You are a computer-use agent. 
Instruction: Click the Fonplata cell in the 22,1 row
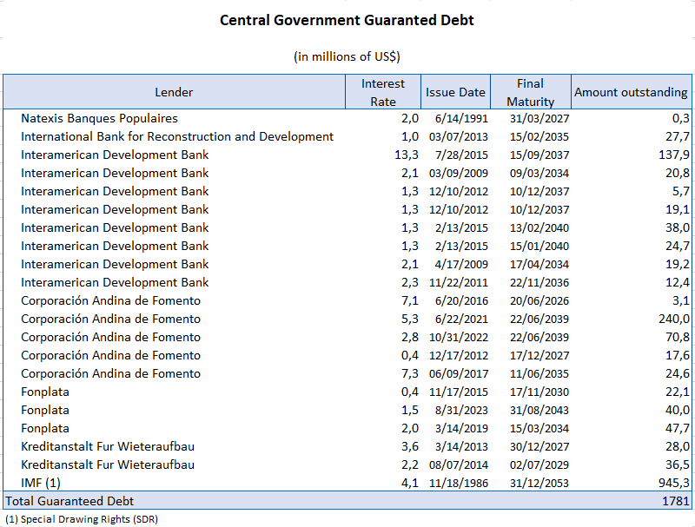(x=45, y=392)
